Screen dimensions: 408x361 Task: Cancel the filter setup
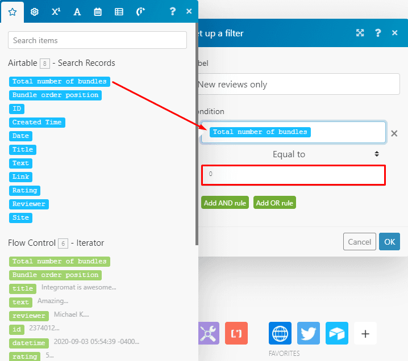coord(359,242)
